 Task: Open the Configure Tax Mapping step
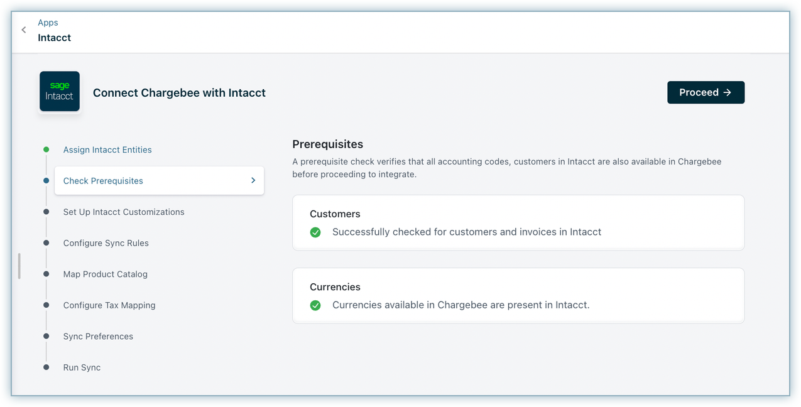pyautogui.click(x=109, y=305)
